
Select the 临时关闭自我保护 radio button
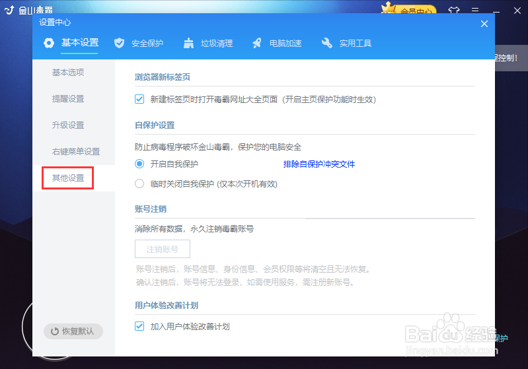point(139,184)
